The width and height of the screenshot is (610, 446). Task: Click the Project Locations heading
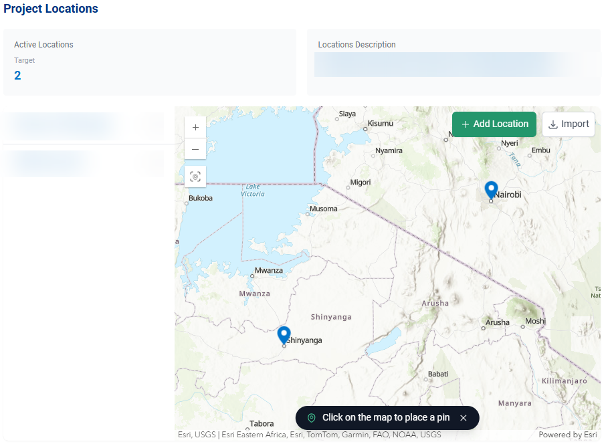[x=49, y=9]
